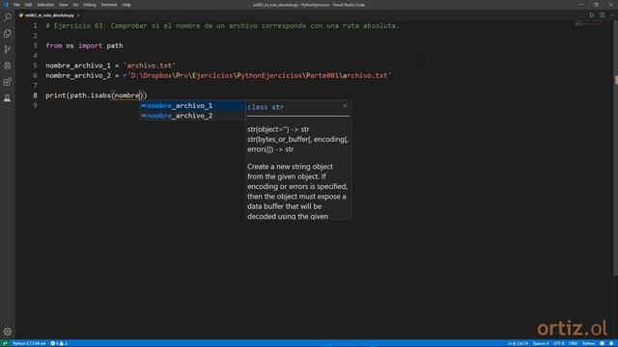The width and height of the screenshot is (618, 347).
Task: Open notifications bell in status bar
Action: (611, 343)
